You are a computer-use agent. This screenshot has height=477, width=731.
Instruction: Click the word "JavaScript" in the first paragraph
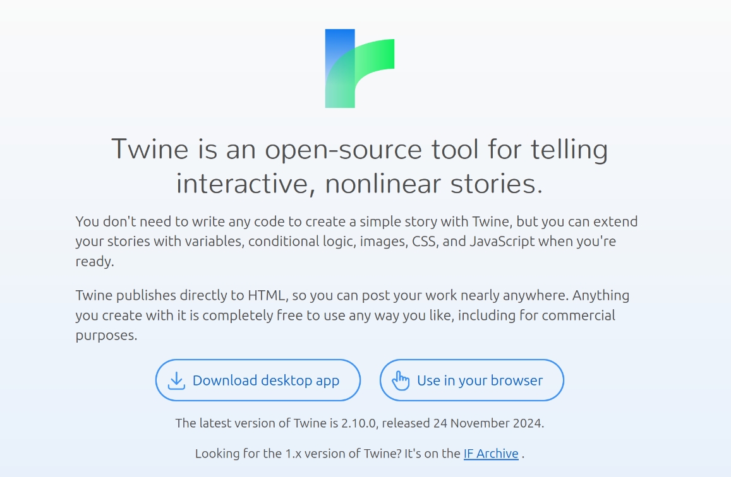(502, 241)
